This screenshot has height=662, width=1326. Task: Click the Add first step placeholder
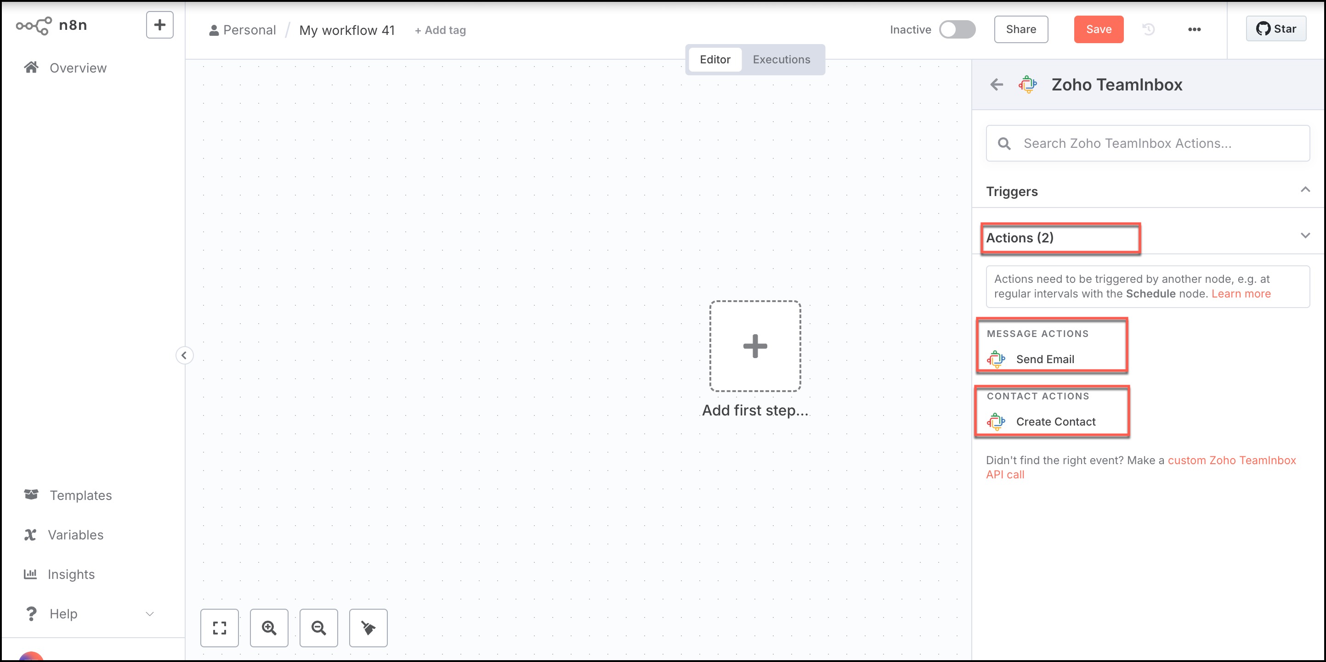pyautogui.click(x=754, y=346)
